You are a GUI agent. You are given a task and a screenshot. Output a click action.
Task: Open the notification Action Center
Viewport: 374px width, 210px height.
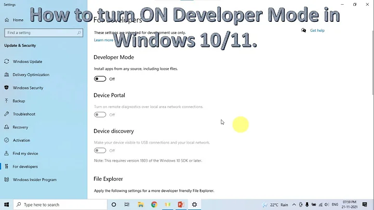click(x=365, y=205)
